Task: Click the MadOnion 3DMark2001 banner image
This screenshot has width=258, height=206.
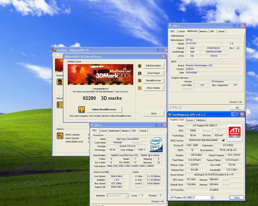Action: coord(100,74)
